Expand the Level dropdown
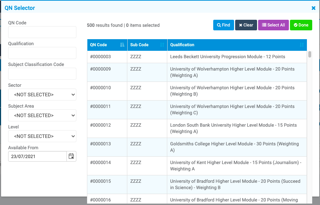The width and height of the screenshot is (320, 205). click(42, 136)
